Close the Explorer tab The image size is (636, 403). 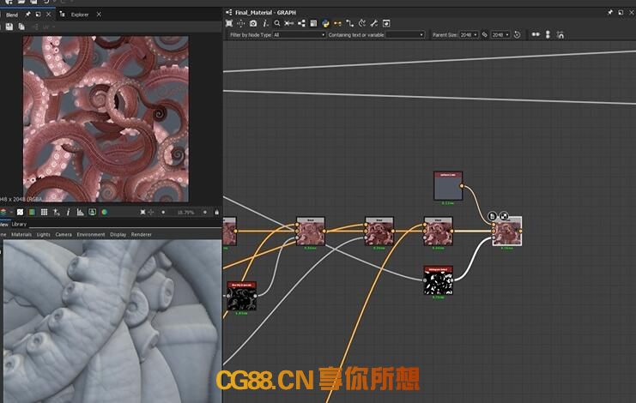(x=99, y=15)
